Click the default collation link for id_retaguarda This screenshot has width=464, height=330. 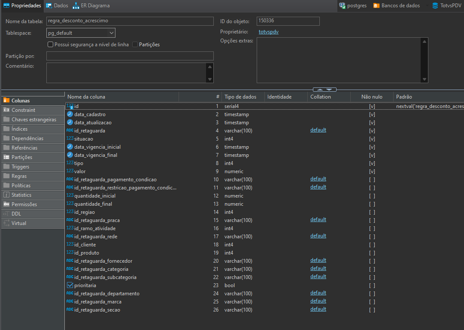point(318,130)
